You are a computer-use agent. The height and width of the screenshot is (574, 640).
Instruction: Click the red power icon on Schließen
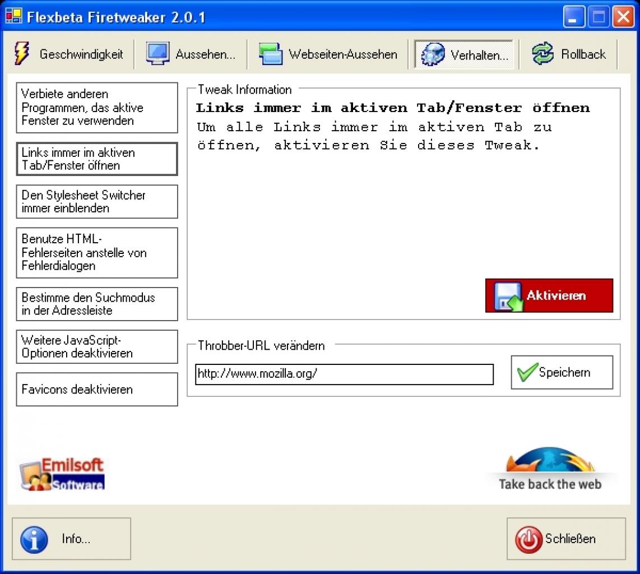coord(528,539)
